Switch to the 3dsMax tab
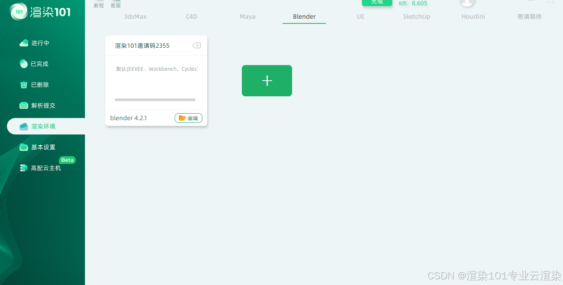Image resolution: width=563 pixels, height=285 pixels. click(135, 16)
